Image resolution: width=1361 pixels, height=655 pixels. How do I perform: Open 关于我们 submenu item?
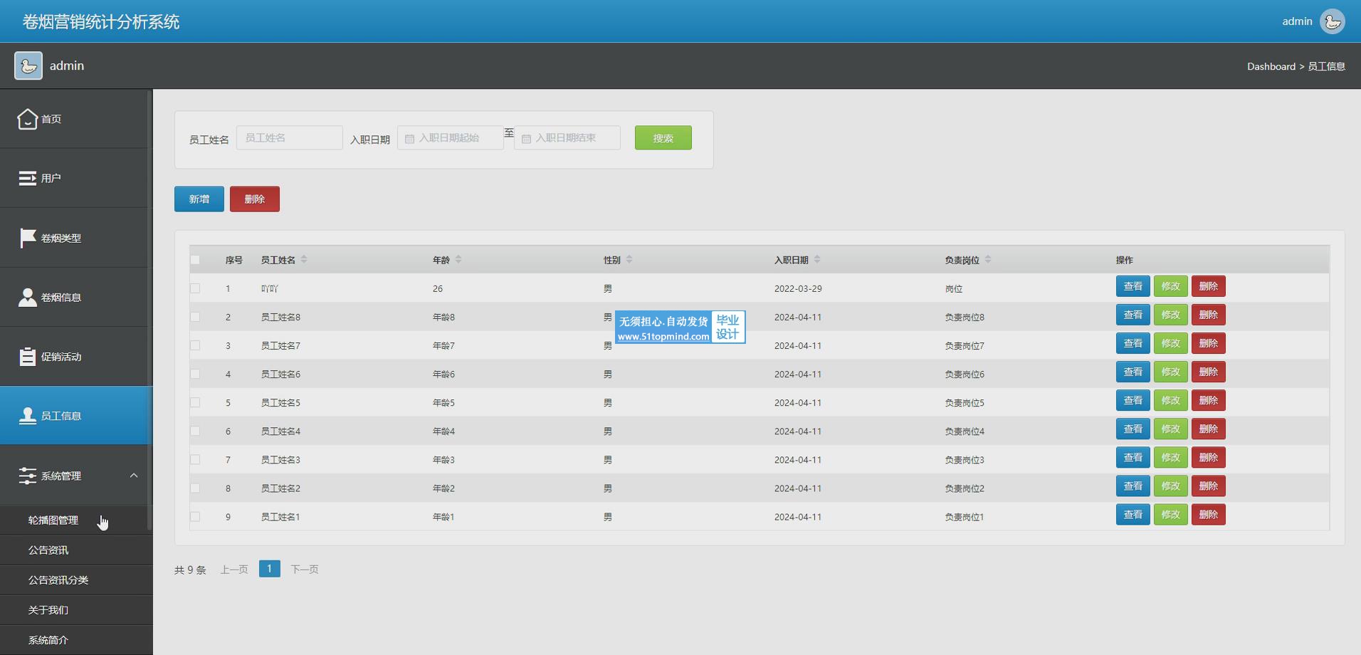pyautogui.click(x=75, y=610)
